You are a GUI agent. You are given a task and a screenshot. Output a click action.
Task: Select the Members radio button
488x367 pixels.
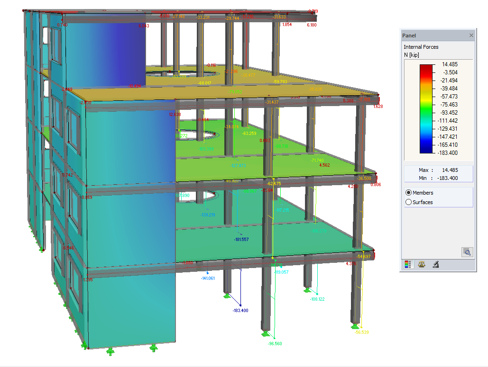[408, 193]
